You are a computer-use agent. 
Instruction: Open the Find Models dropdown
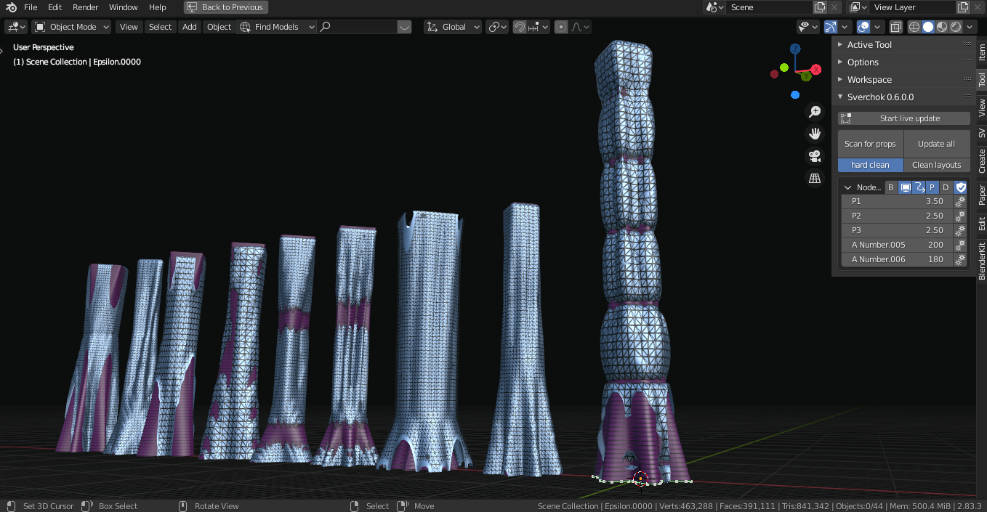277,27
